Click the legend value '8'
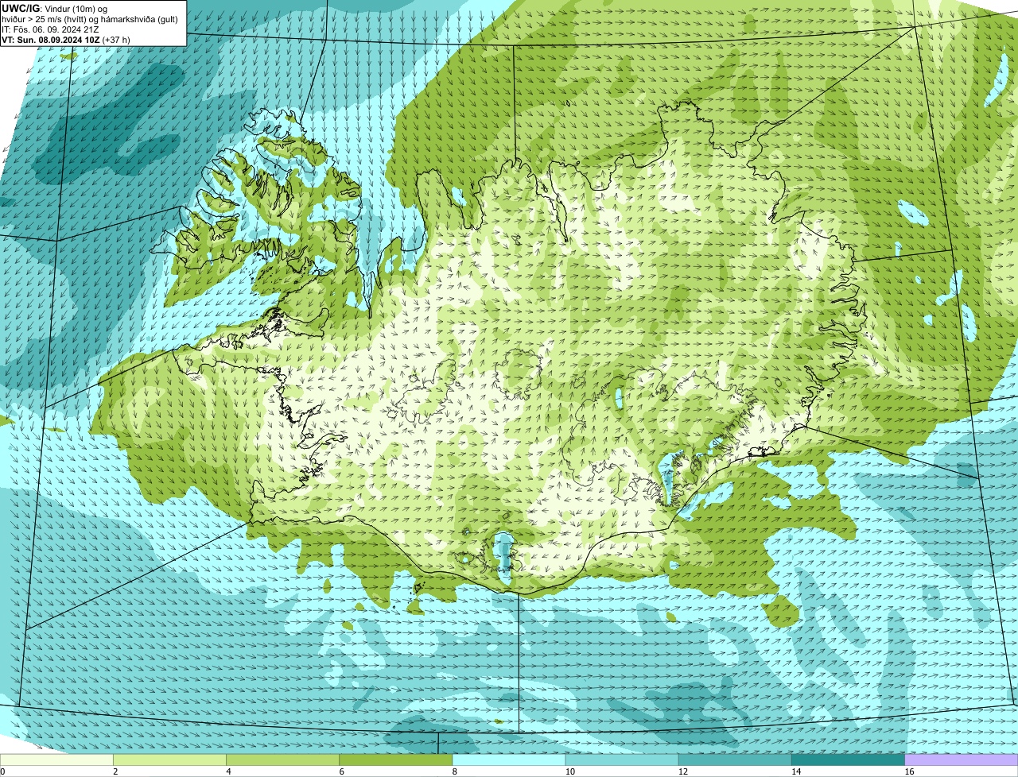 [455, 771]
